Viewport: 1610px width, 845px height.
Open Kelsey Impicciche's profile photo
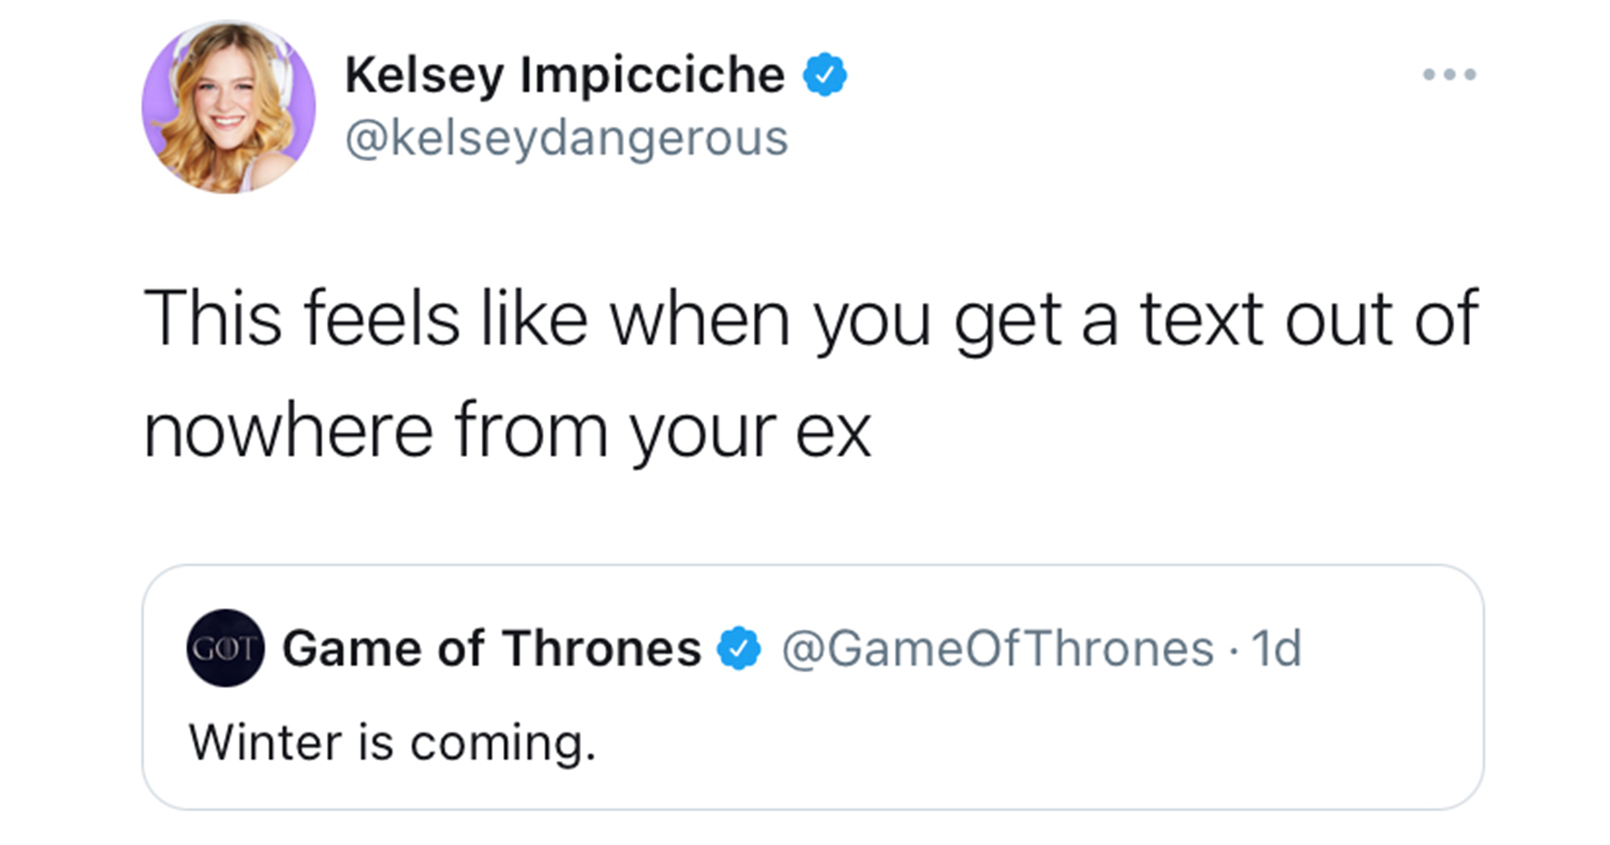[228, 107]
